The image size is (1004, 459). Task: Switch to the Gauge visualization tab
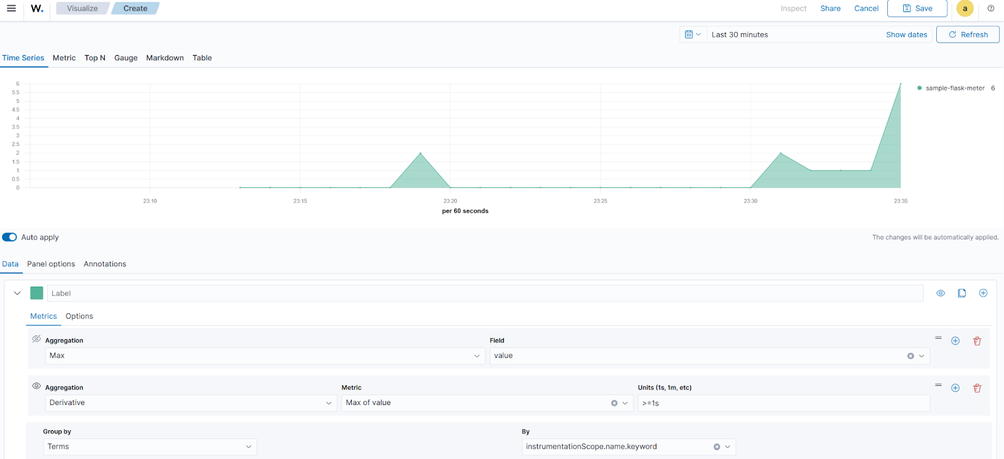point(125,58)
